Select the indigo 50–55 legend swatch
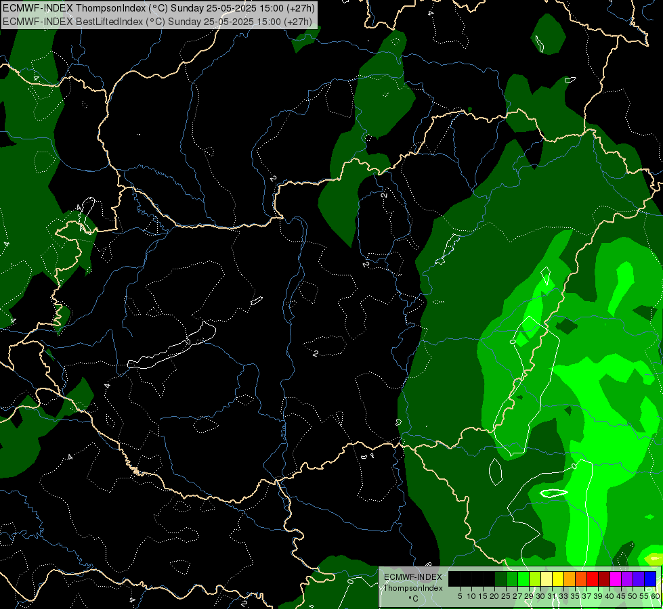663x609 pixels. click(x=639, y=579)
